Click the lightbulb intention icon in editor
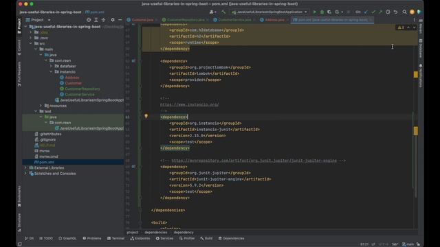The height and width of the screenshot is (247, 440). point(146,116)
